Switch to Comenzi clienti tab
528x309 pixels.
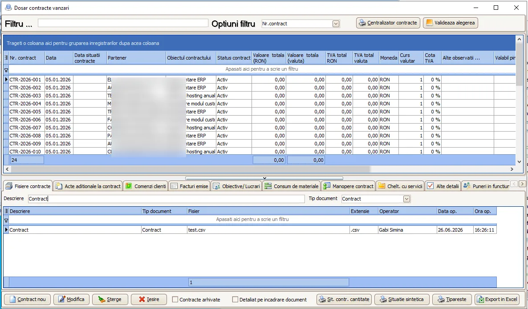[146, 186]
